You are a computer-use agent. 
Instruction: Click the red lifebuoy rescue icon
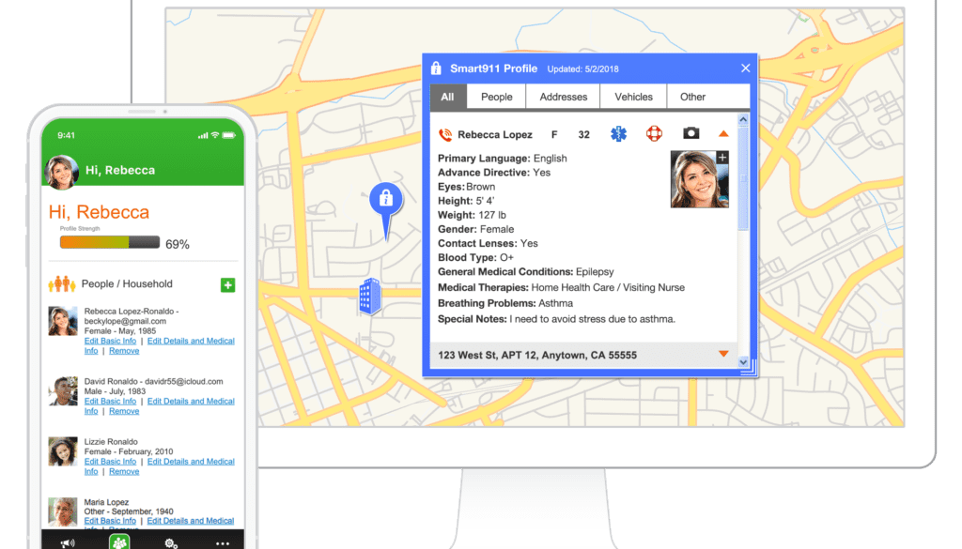654,133
